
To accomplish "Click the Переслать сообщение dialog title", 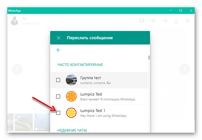I will pyautogui.click(x=90, y=38).
